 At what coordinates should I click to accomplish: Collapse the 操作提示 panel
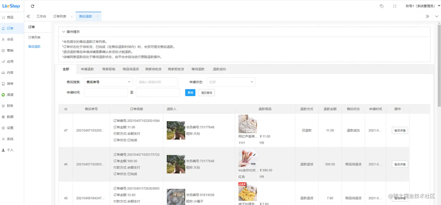(x=64, y=32)
